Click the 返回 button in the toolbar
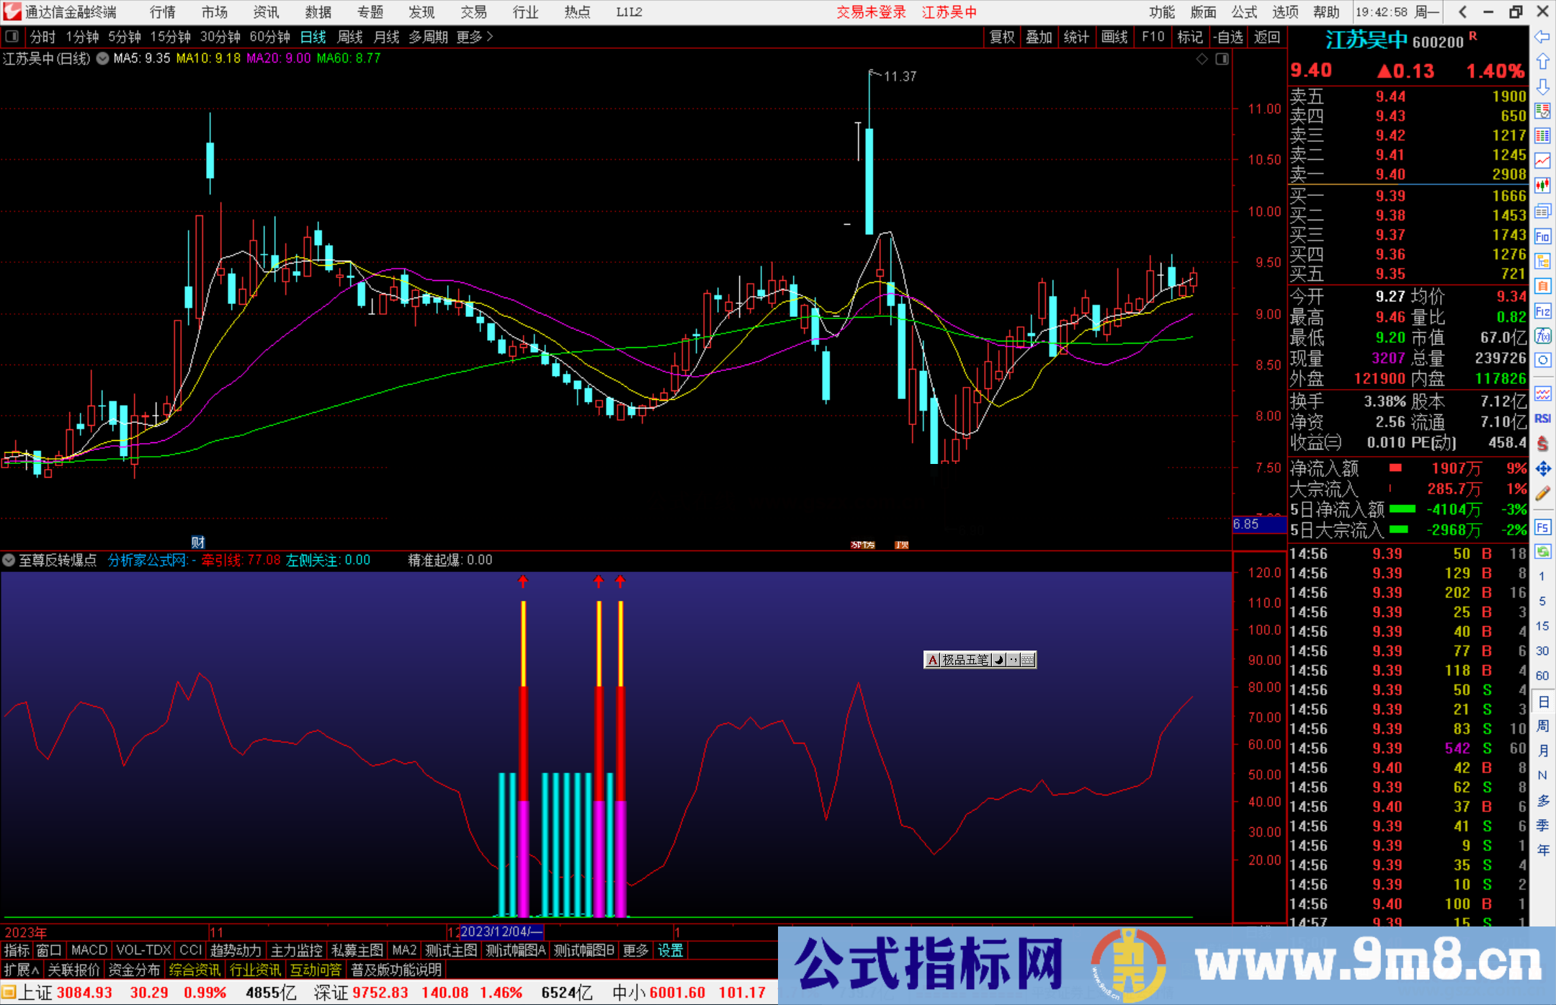 1266,37
